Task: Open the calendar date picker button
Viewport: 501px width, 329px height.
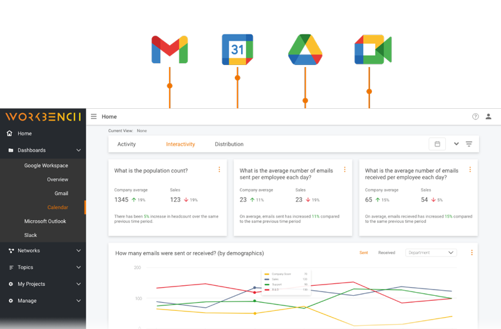Action: 437,144
